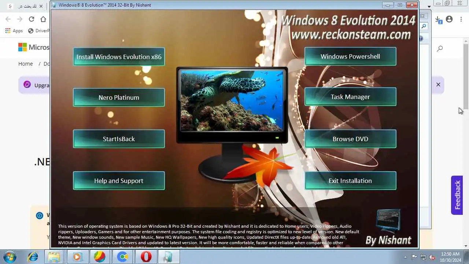Click muted volume tray icon

pos(432,257)
